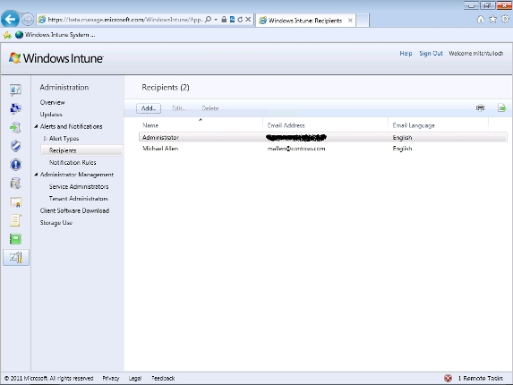Close the Windows Intune: Recipients tab
Screen dimensions: 513x385
click(x=350, y=21)
